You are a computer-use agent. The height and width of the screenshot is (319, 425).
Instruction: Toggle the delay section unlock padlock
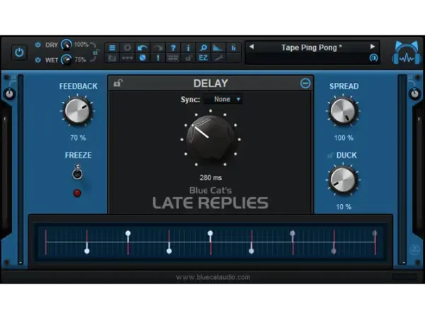[x=118, y=83]
